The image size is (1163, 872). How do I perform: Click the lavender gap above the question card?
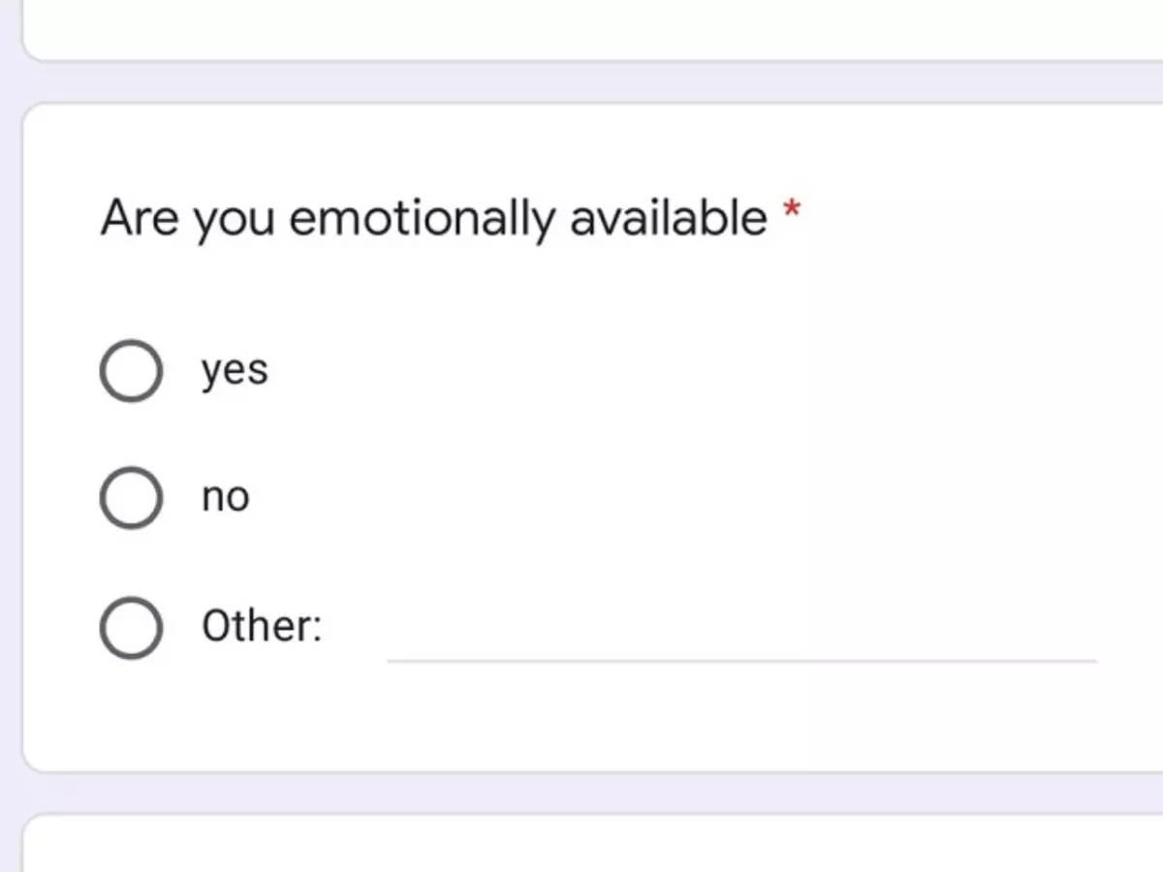pyautogui.click(x=581, y=82)
